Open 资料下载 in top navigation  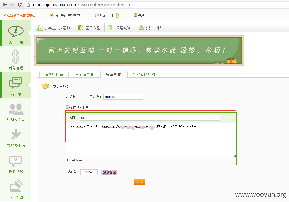click(154, 28)
